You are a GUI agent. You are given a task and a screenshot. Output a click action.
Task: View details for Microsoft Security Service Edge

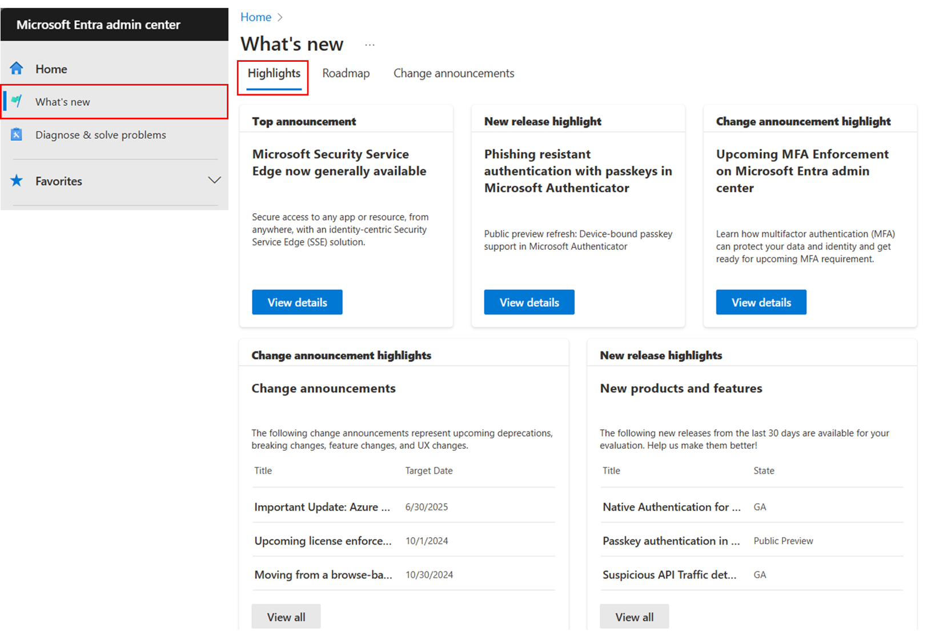297,302
